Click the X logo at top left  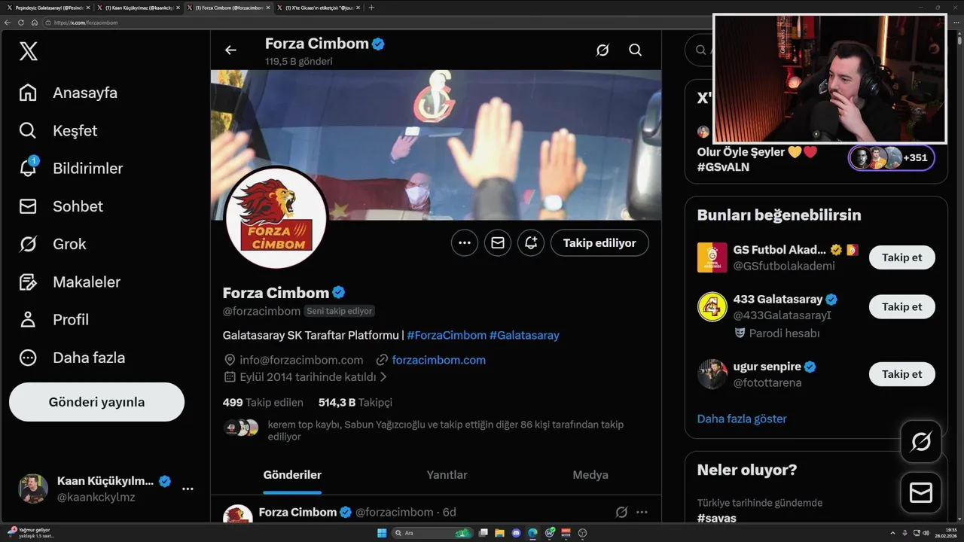point(28,51)
